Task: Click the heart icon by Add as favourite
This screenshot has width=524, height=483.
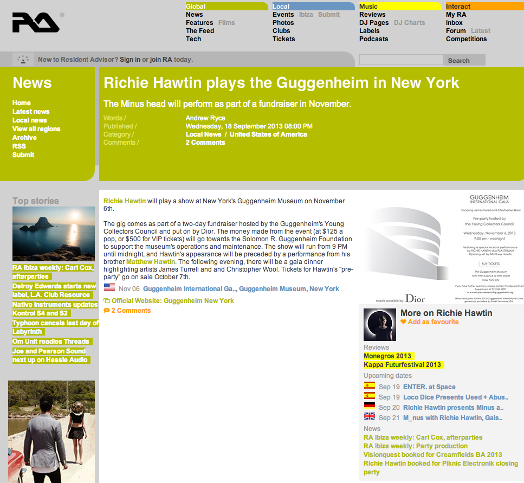Action: point(403,322)
